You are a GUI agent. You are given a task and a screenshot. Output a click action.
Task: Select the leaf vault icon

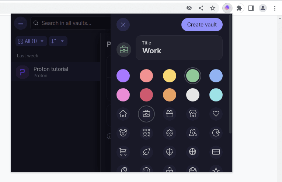pyautogui.click(x=146, y=152)
